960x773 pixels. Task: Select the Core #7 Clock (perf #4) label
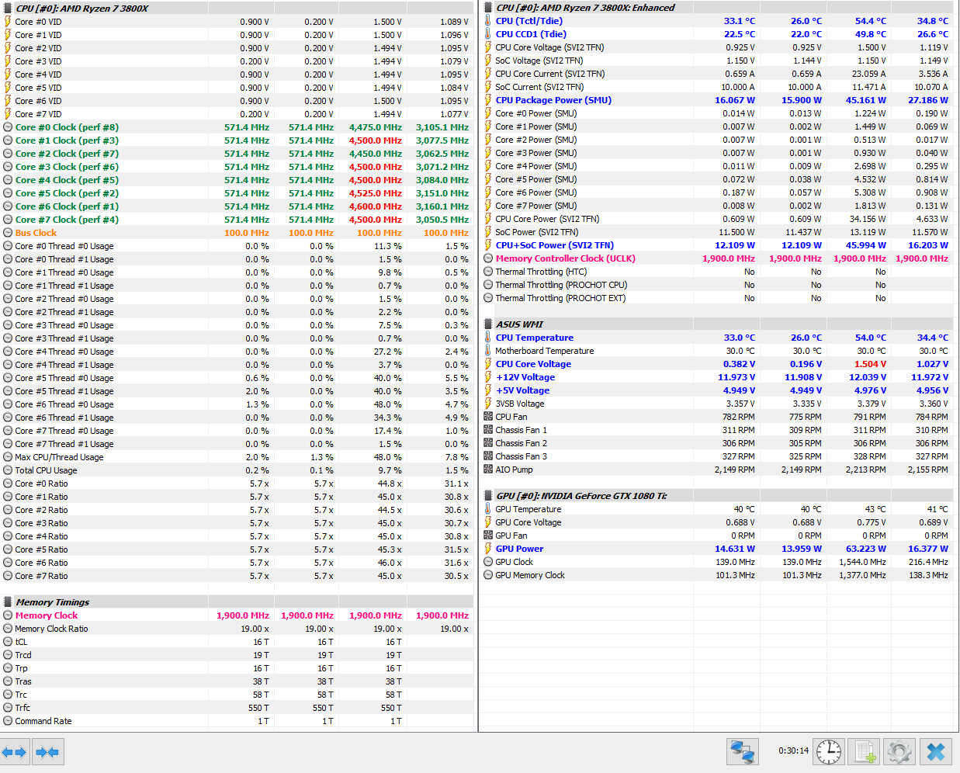67,220
